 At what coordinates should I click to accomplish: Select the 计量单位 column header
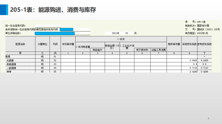[43, 44]
